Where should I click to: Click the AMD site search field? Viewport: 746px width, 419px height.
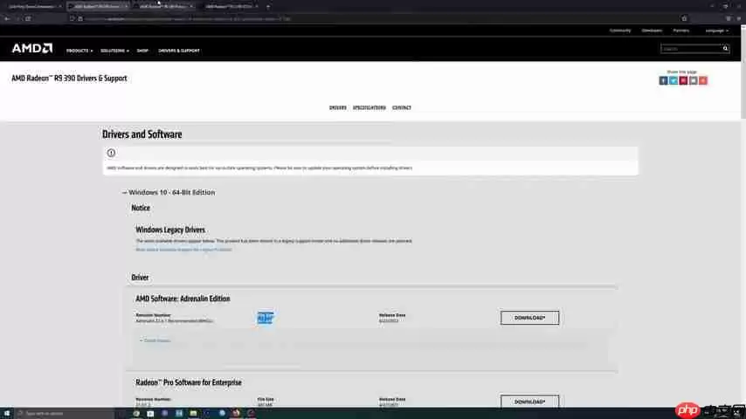[690, 49]
